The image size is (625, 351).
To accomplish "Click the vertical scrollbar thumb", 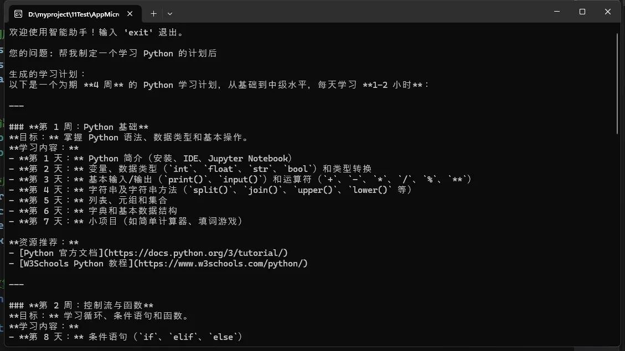I will (x=618, y=83).
